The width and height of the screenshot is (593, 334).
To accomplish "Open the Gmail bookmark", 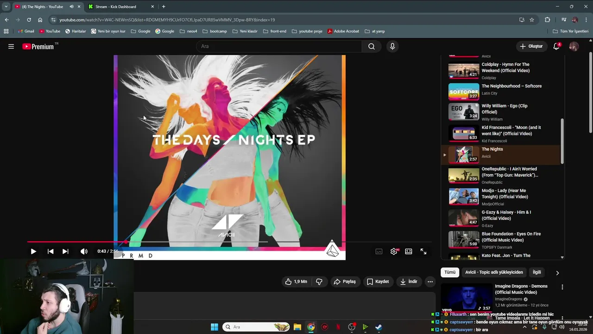I will point(26,31).
